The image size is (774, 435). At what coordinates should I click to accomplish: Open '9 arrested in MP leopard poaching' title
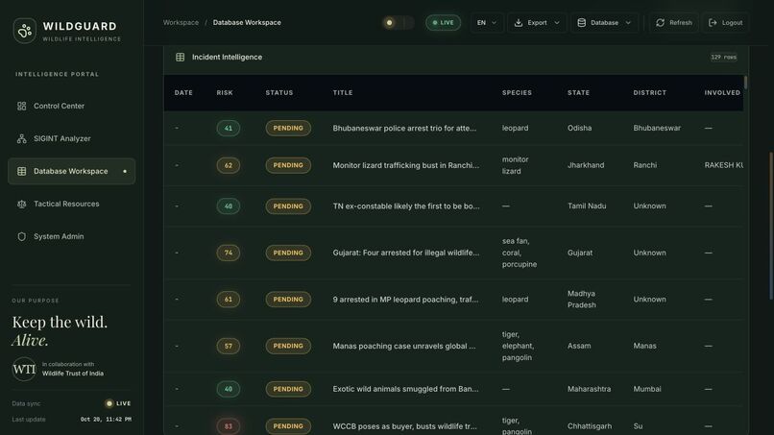pos(405,300)
